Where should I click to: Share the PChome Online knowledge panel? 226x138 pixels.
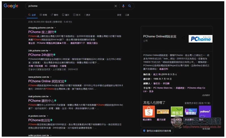183,37
